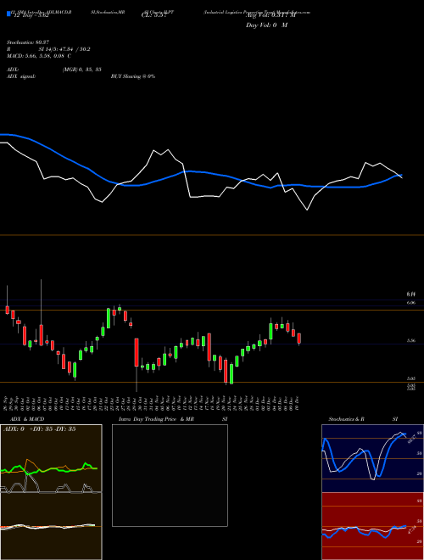Click the 'MACD: 5.66, 5.58, 0.08 C' line
424x560 pixels.
coord(39,56)
